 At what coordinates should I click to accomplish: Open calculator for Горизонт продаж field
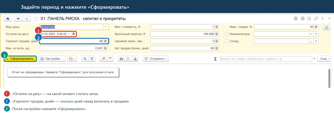click(105, 41)
